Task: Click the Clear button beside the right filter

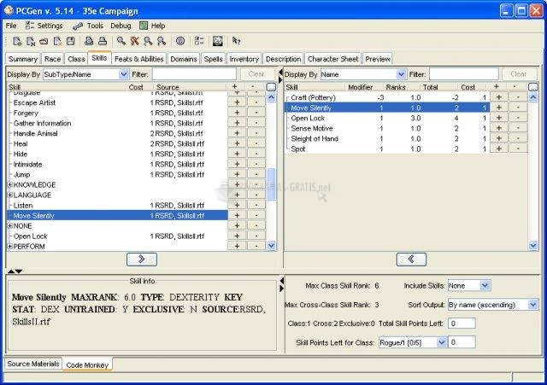Action: coord(519,74)
